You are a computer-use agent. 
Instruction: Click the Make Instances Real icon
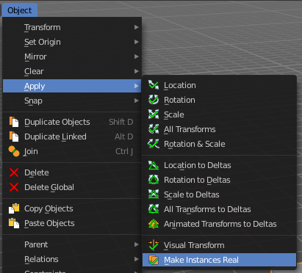point(154,260)
